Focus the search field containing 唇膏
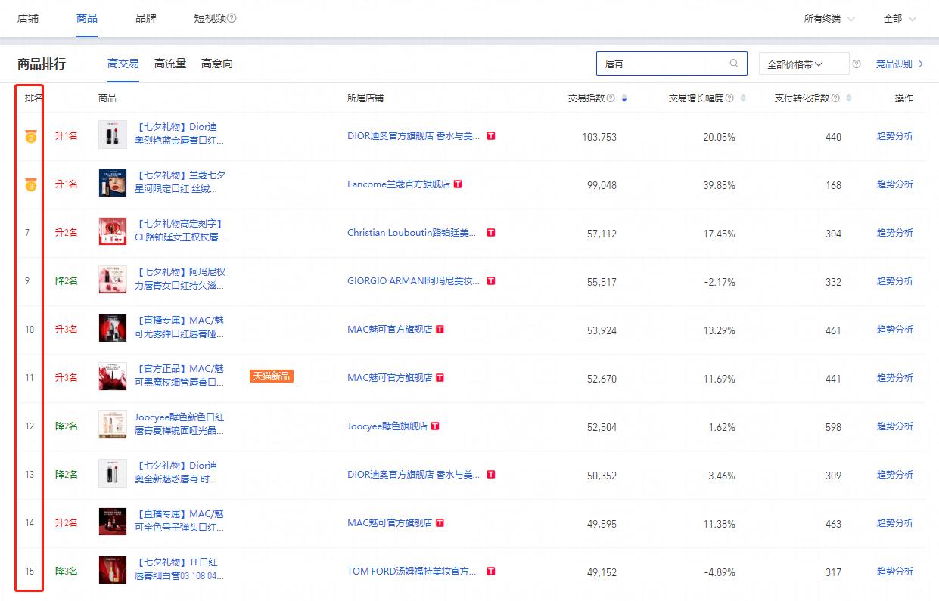The height and width of the screenshot is (601, 939). (672, 64)
